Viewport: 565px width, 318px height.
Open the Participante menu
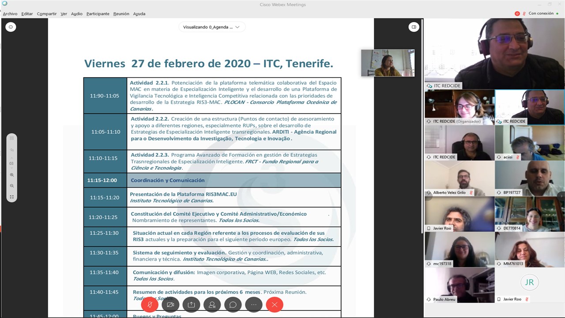98,14
